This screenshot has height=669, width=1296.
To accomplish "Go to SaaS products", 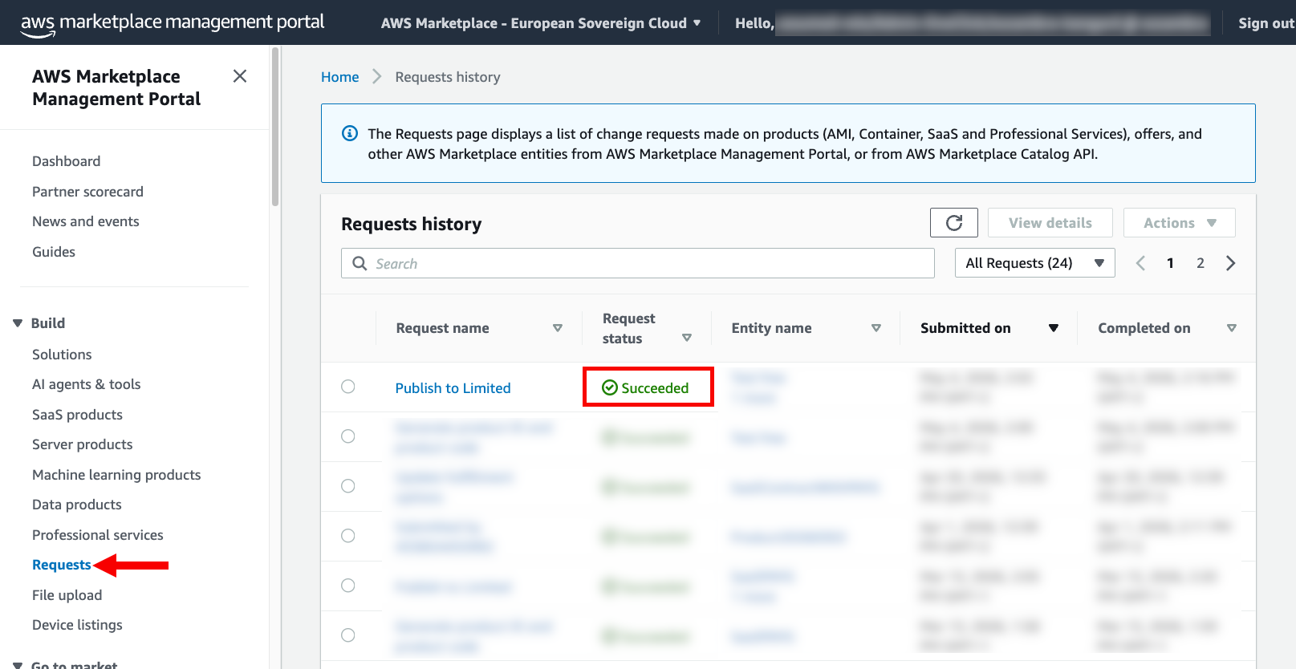I will pyautogui.click(x=77, y=415).
